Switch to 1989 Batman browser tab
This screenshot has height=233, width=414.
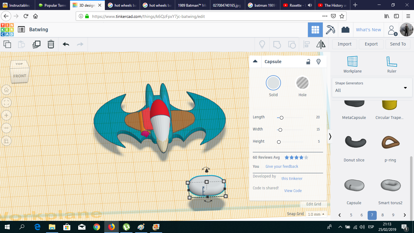(x=192, y=5)
